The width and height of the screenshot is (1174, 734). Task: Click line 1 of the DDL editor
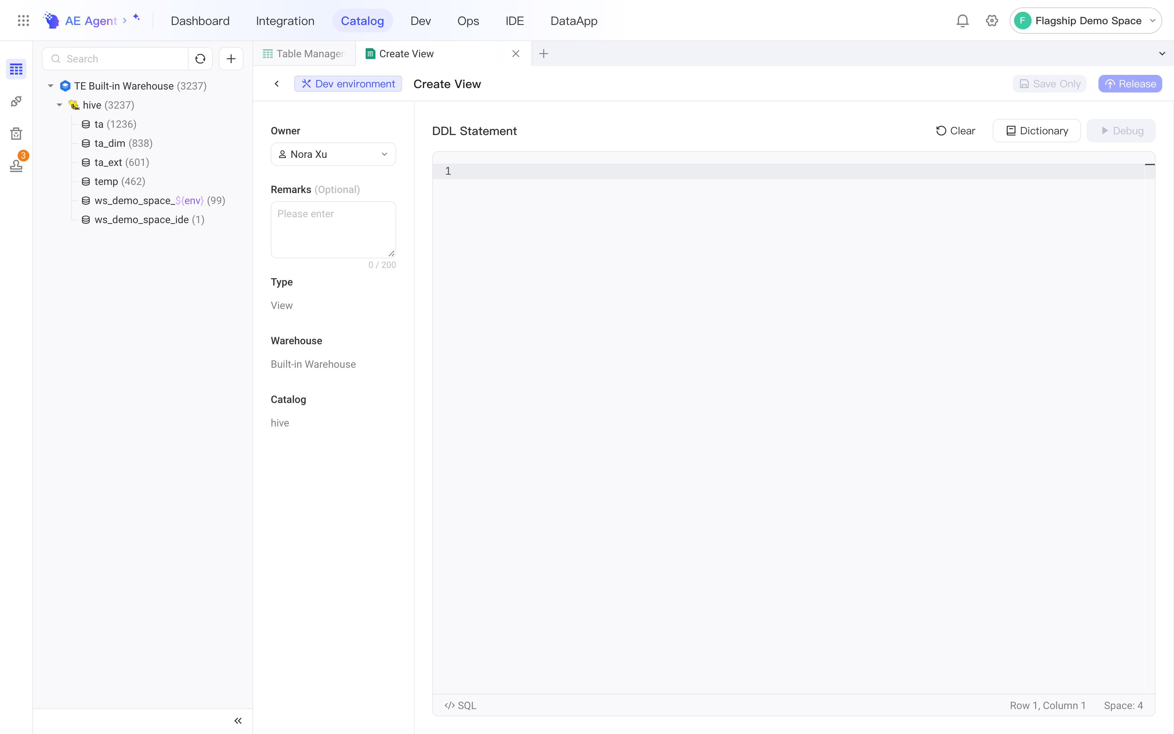point(793,171)
